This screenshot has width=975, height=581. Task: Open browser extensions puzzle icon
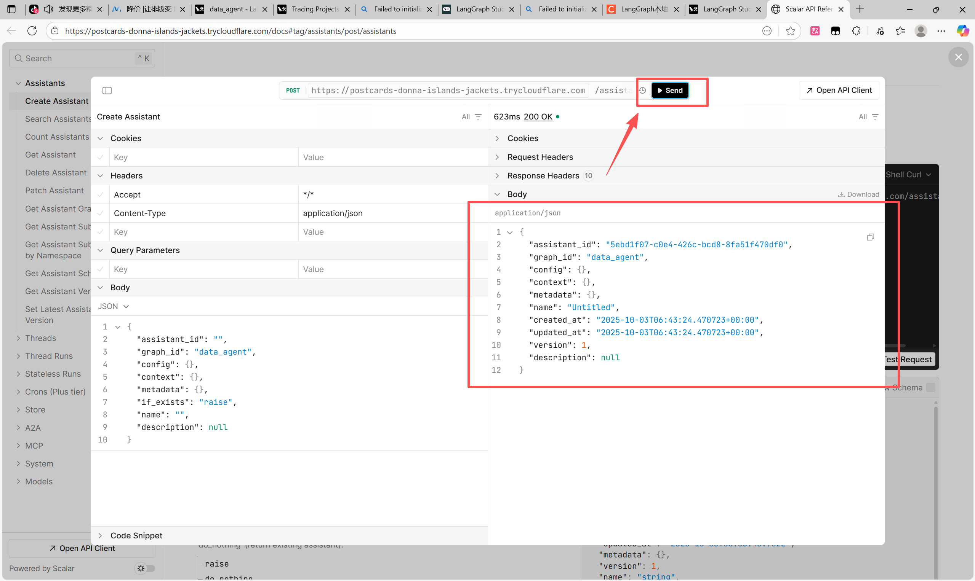coord(856,31)
